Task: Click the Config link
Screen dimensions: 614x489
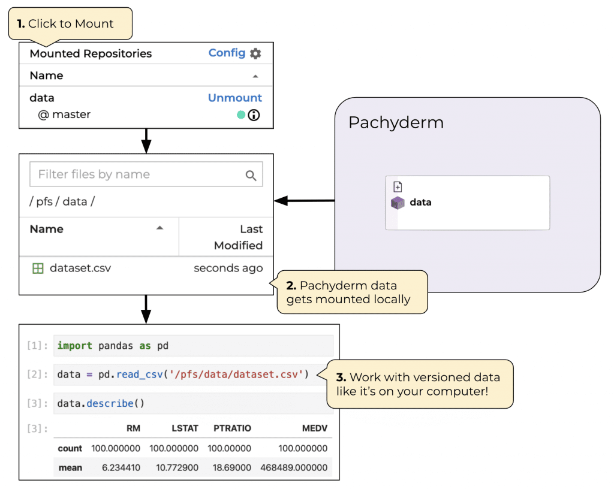Action: tap(227, 53)
